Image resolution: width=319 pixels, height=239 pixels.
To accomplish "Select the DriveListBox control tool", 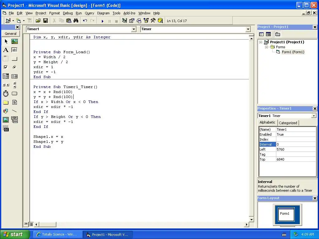I will pos(14,94).
